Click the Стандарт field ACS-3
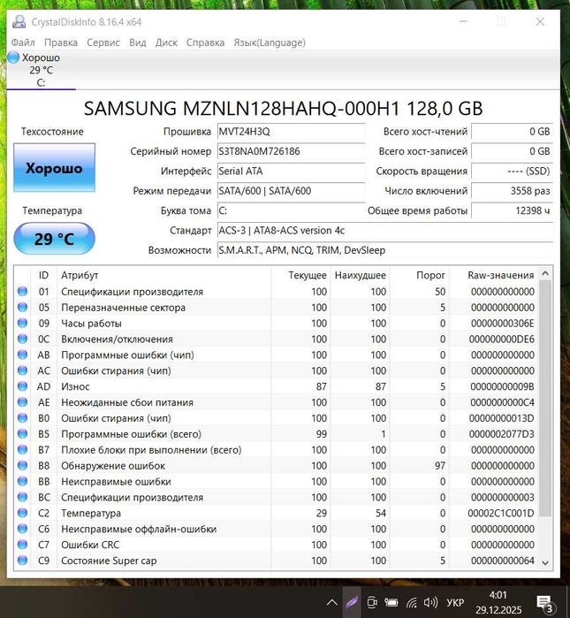This screenshot has height=618, width=570. [x=384, y=230]
